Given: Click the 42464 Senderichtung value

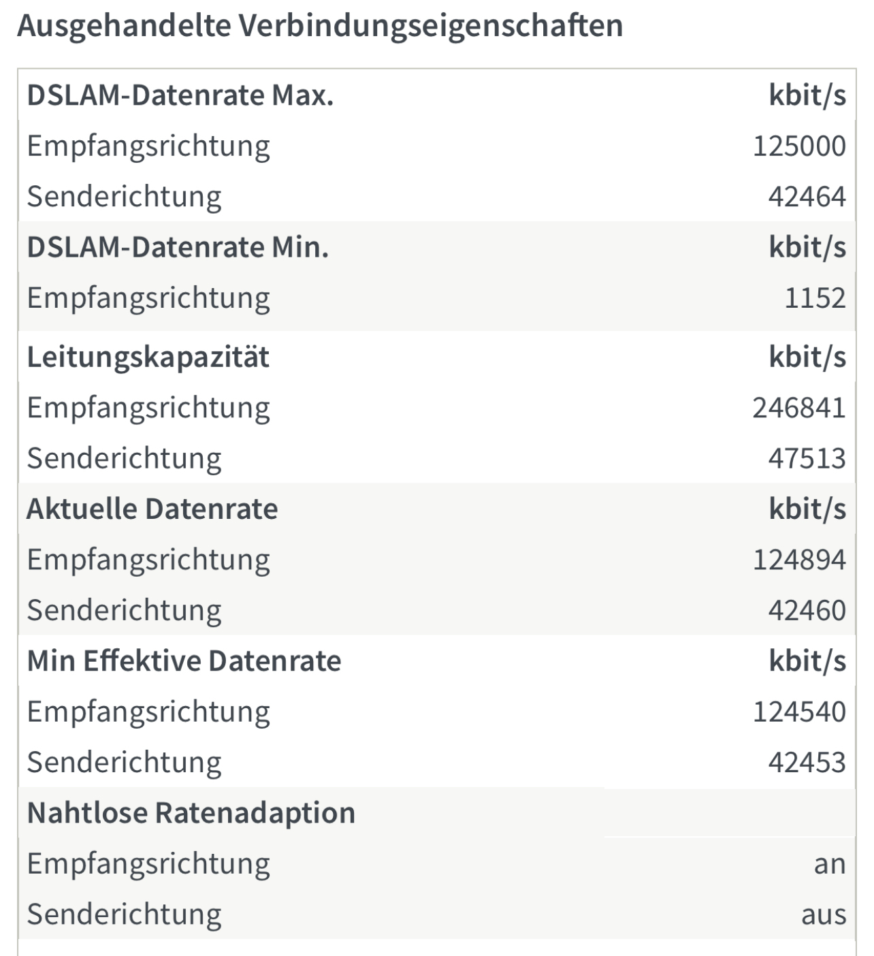Looking at the screenshot, I should click(x=807, y=196).
